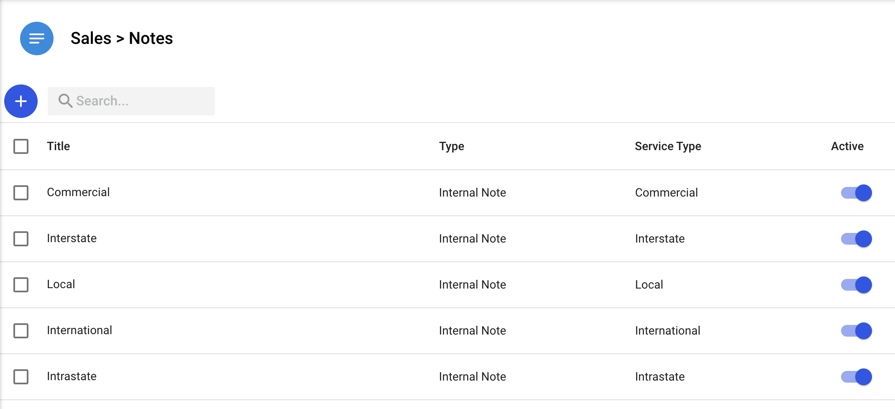
Task: Check the Intrastate row checkbox
Action: click(x=21, y=377)
